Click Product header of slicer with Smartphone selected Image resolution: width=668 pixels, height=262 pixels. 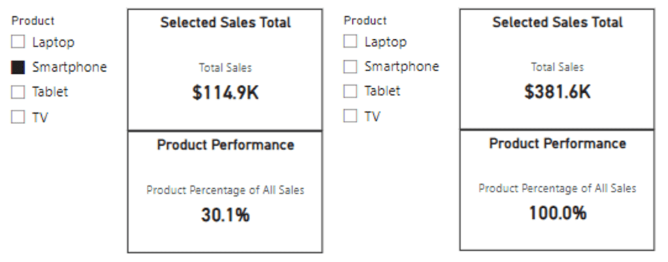tap(33, 21)
